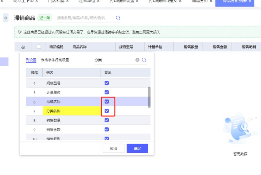261x175 pixels.
Task: Switch to 打印模板自定义 tab
Action: (163, 1)
